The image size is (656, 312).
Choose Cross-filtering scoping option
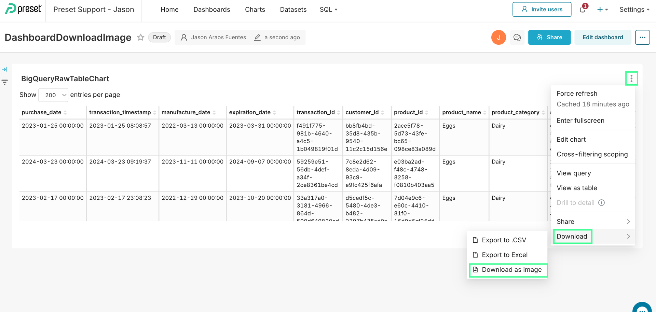pos(593,154)
